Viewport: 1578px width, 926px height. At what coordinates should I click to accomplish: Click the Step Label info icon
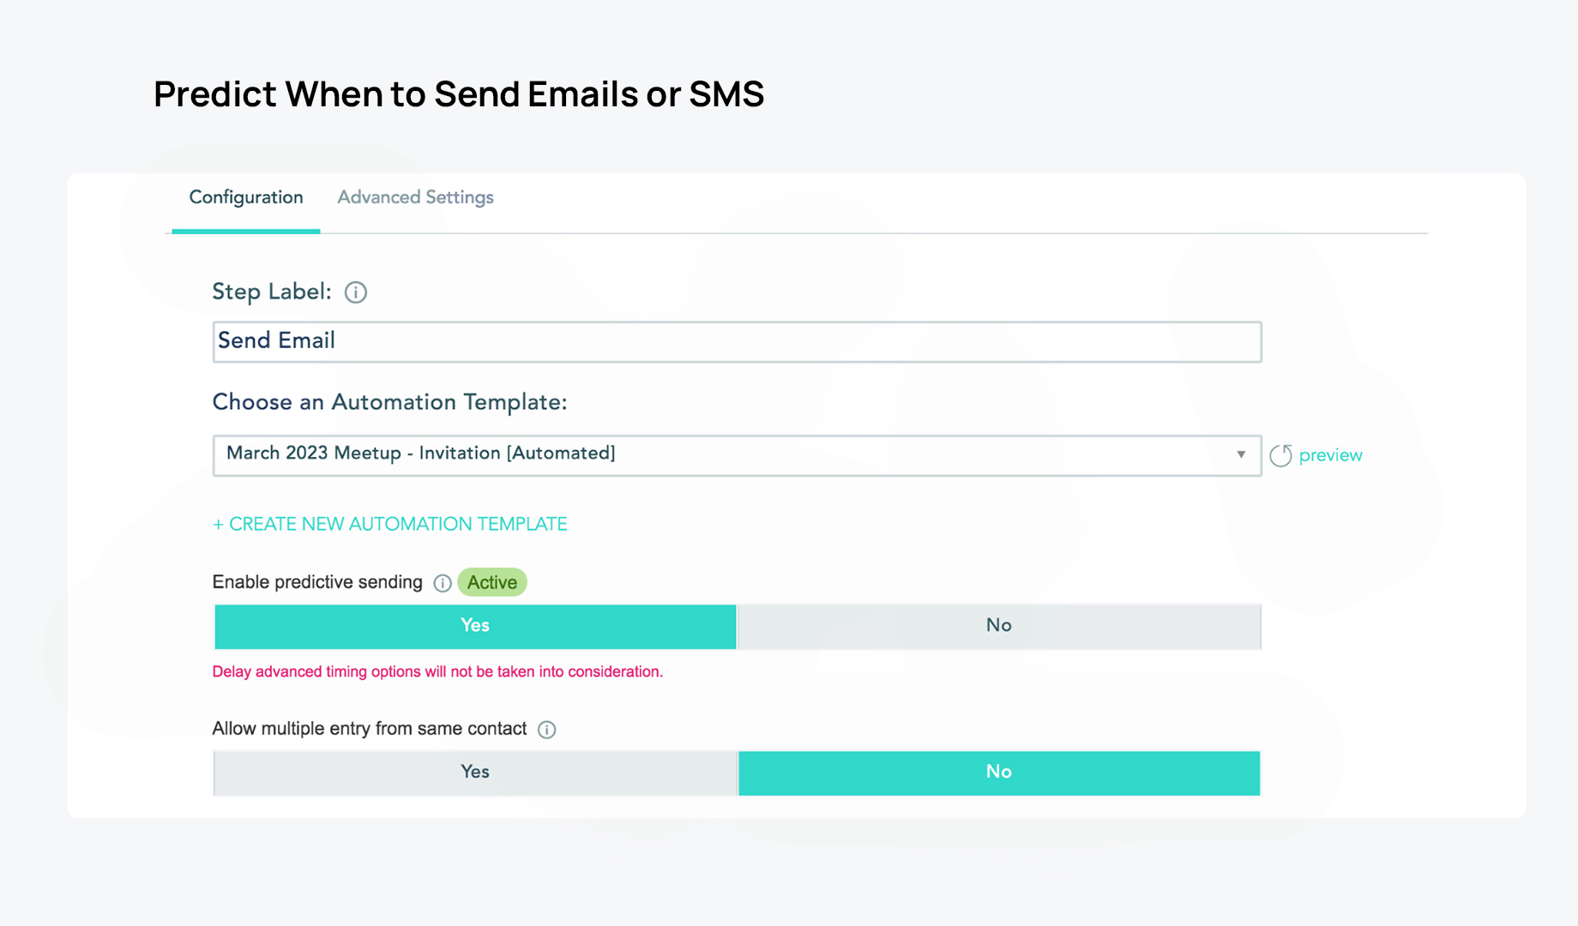click(x=356, y=292)
